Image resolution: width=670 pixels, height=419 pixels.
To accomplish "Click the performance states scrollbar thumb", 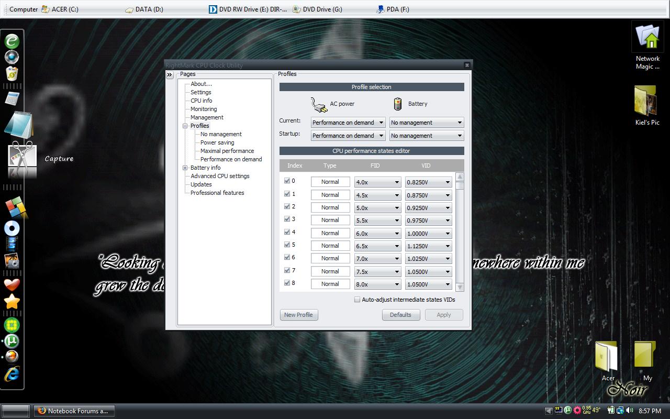I will tap(460, 185).
